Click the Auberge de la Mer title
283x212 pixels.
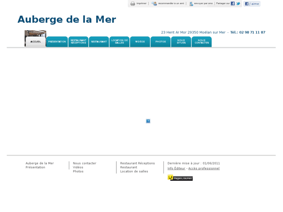67,19
